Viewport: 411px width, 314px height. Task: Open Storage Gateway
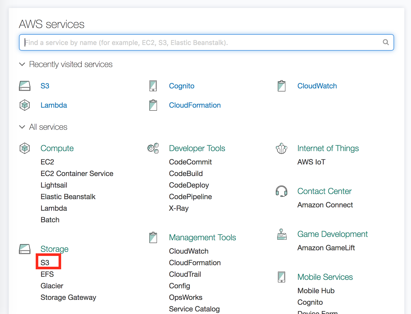point(68,297)
